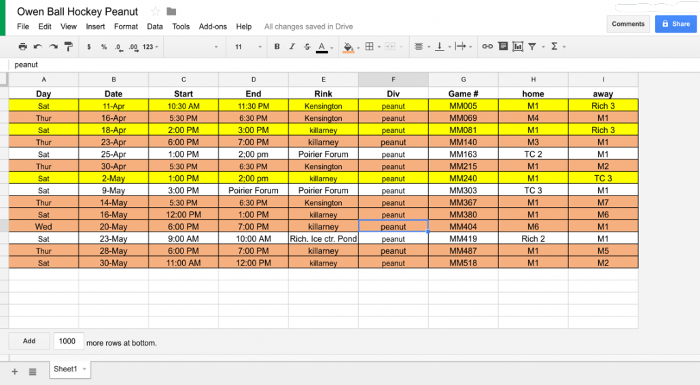Toggle strikethrough formatting
Image resolution: width=700 pixels, height=385 pixels.
click(307, 47)
